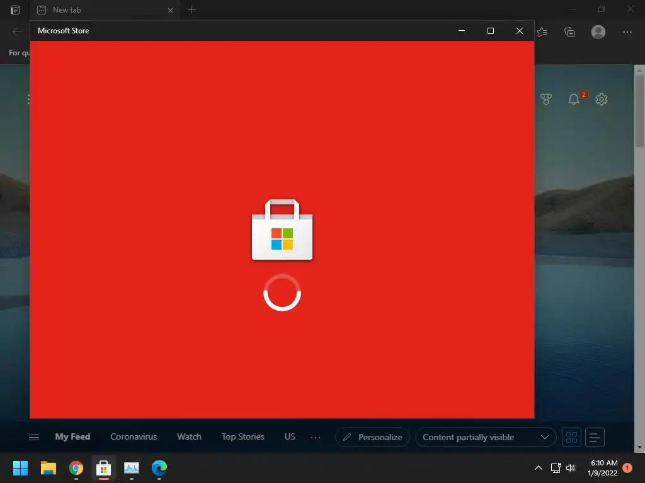The image size is (645, 483).
Task: Select the My Feed tab
Action: [x=72, y=436]
